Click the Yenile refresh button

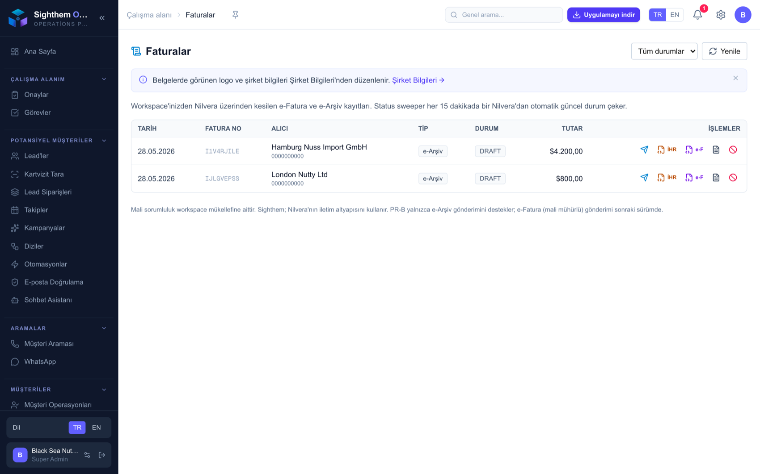tap(724, 51)
